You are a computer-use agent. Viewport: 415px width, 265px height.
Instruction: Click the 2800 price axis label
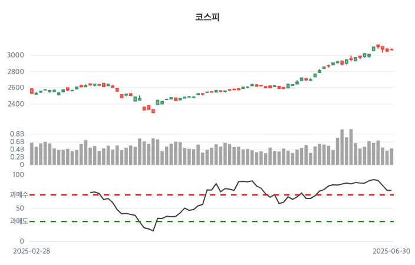pyautogui.click(x=15, y=72)
